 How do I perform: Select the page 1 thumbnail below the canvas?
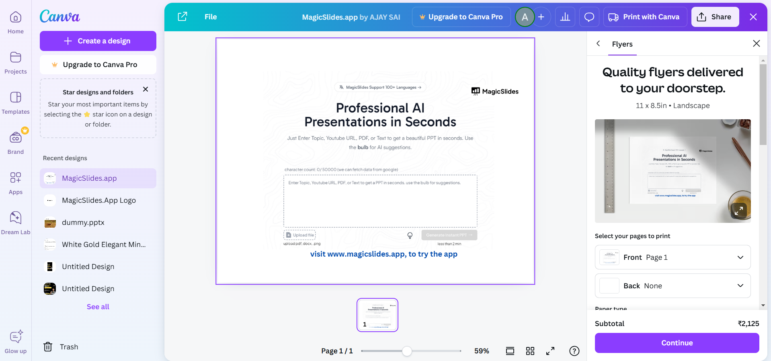[377, 315]
